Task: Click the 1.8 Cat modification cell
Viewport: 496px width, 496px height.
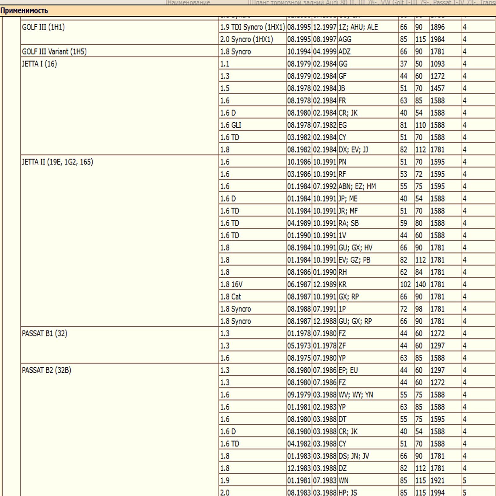Action: [252, 297]
